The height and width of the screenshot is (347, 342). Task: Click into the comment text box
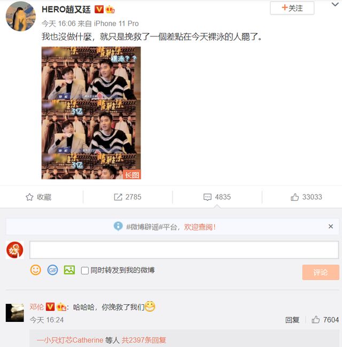click(x=184, y=250)
